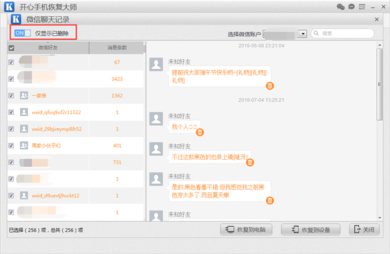Viewport: 390px width, 254px height.
Task: Click the wxid_29bjveymp8ih52 avatar icon
Action: point(24,129)
